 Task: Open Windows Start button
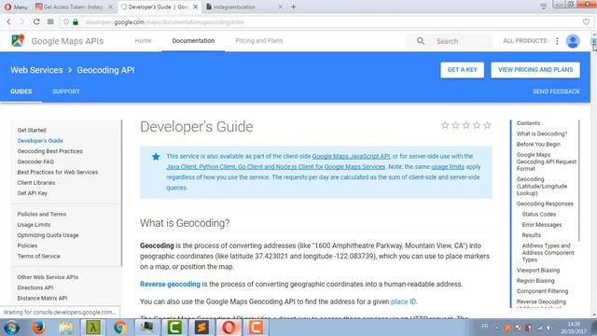click(11, 328)
